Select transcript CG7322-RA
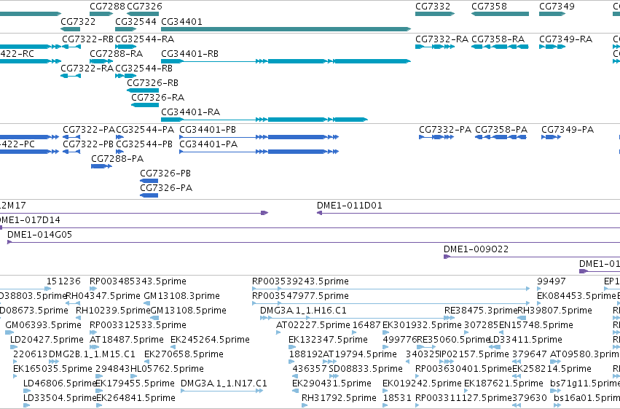620x409 pixels. [x=71, y=76]
